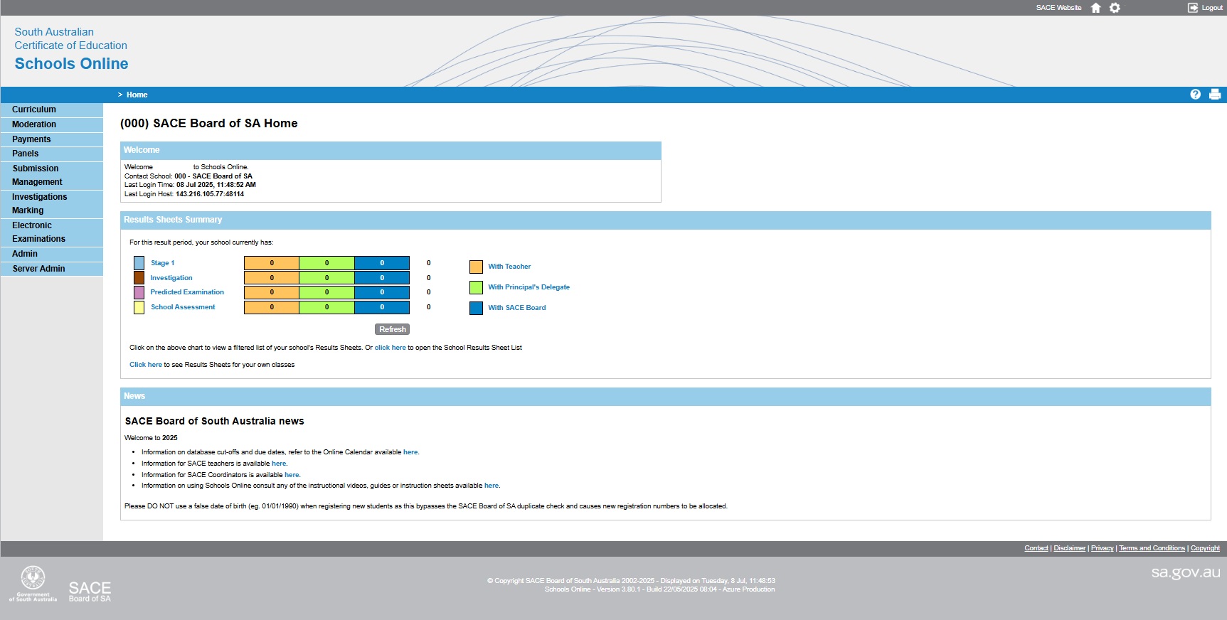Click the Logout icon
1227x620 pixels.
1193,8
